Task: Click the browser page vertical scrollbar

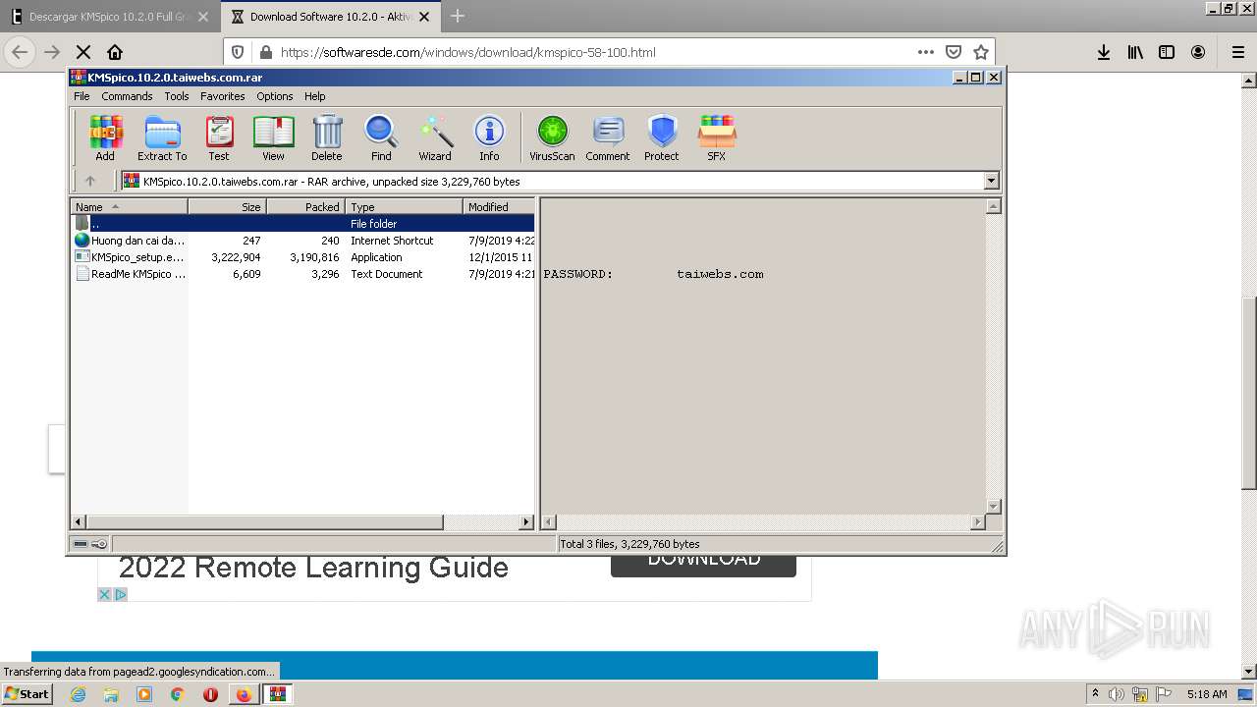Action: coord(1249,393)
